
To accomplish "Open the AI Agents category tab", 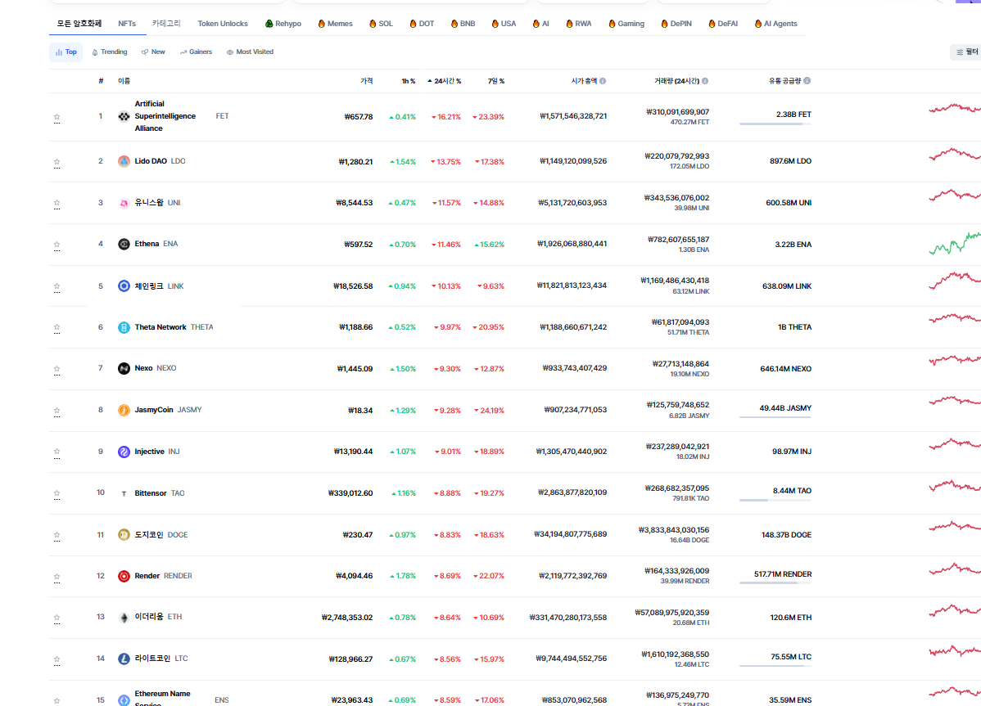I will tap(775, 24).
